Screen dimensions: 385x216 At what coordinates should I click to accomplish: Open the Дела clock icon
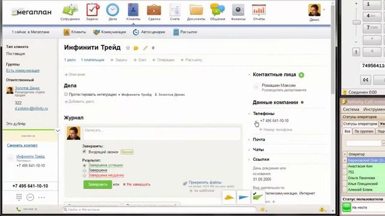pyautogui.click(x=112, y=10)
